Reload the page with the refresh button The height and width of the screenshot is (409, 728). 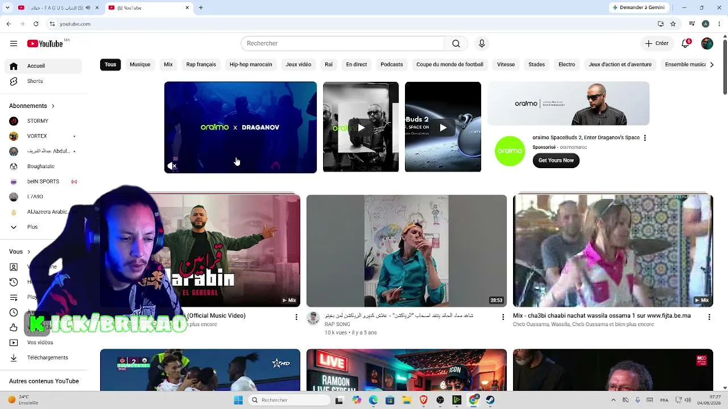click(36, 24)
